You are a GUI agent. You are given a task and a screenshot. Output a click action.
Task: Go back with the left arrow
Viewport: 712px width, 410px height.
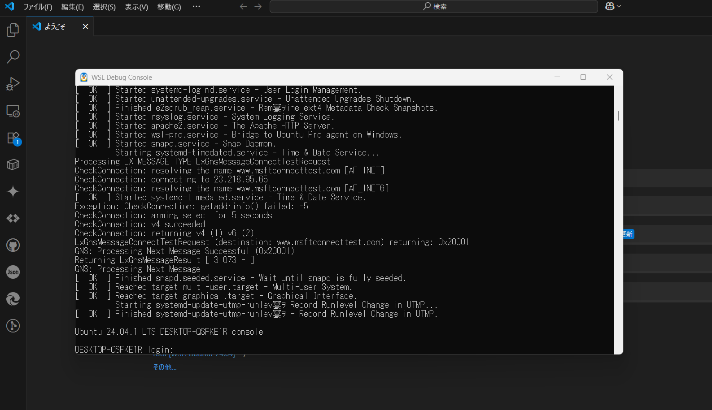point(243,6)
